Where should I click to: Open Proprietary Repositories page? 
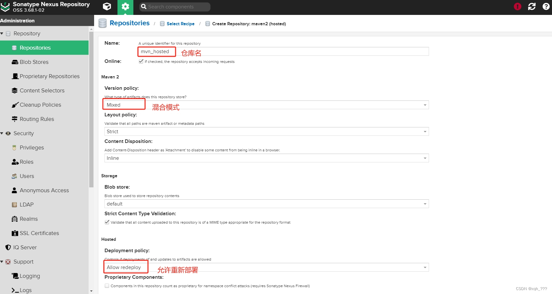44,76
